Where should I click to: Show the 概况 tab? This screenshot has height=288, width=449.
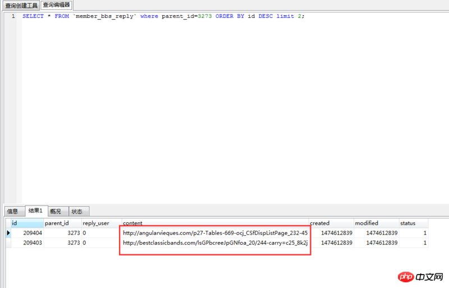coord(56,211)
